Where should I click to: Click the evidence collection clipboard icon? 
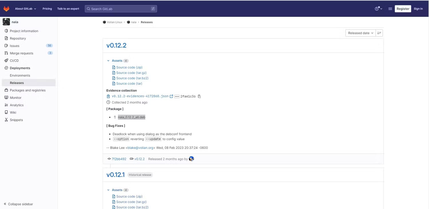pos(108,96)
